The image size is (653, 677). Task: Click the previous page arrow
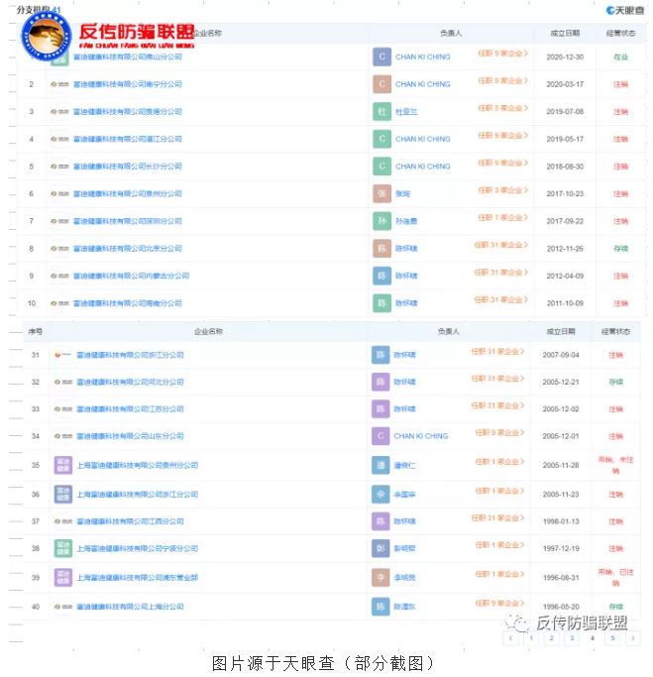510,638
